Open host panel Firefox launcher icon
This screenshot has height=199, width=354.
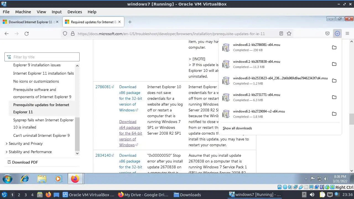[x=48, y=195]
